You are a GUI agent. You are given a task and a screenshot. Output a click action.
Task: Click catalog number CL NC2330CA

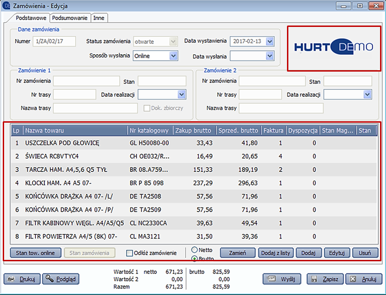pos(148,223)
